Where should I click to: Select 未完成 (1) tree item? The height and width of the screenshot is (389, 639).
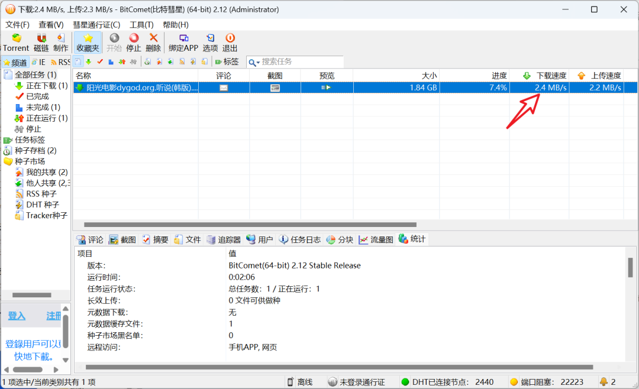coord(43,107)
